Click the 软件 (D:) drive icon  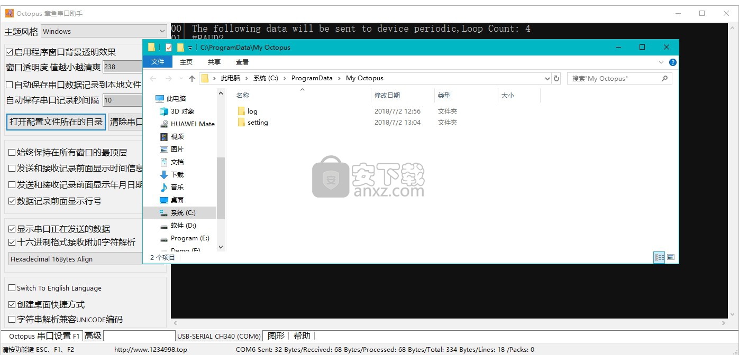164,226
